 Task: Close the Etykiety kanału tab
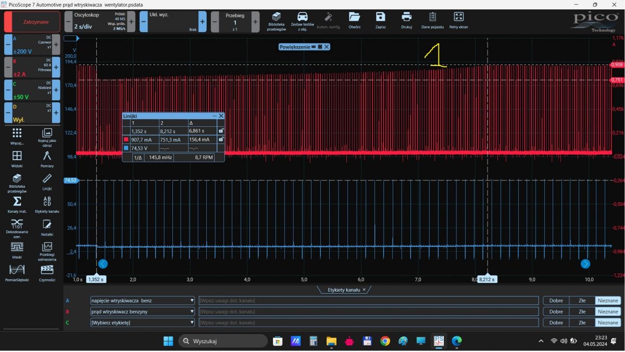click(x=364, y=290)
